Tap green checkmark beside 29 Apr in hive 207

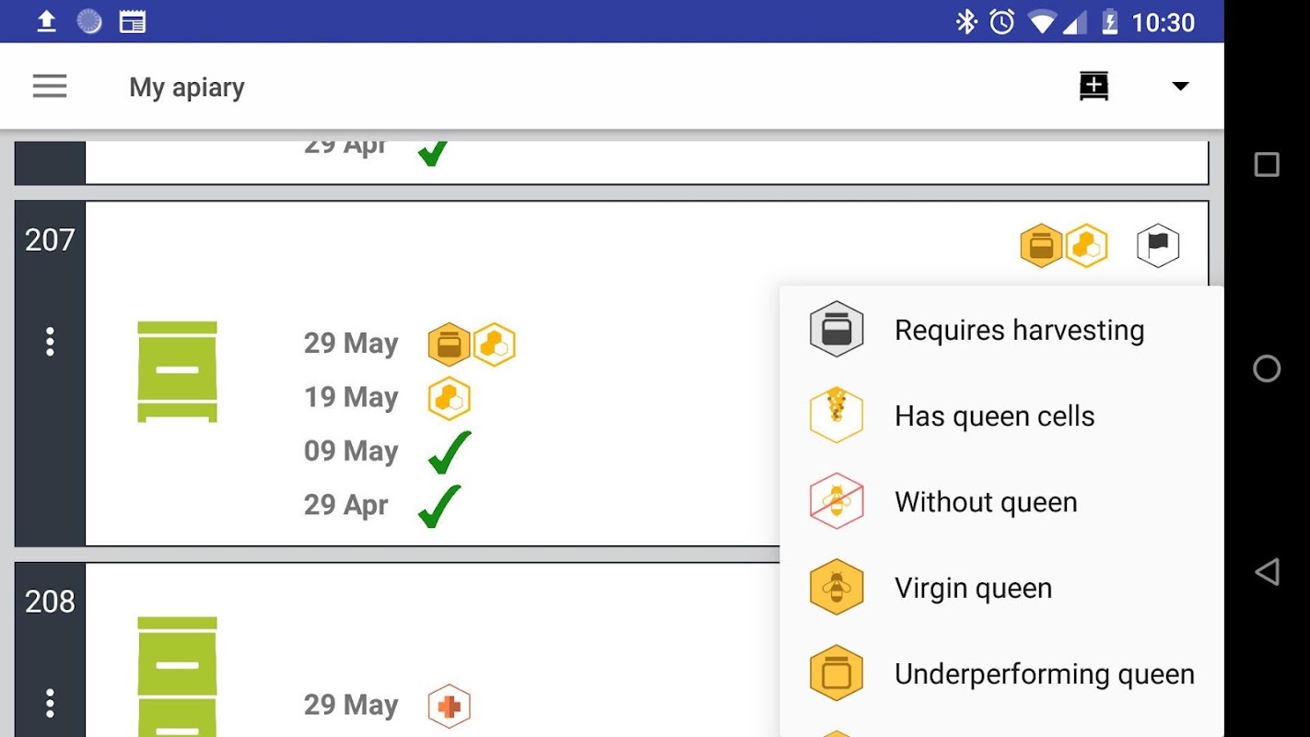pyautogui.click(x=439, y=506)
